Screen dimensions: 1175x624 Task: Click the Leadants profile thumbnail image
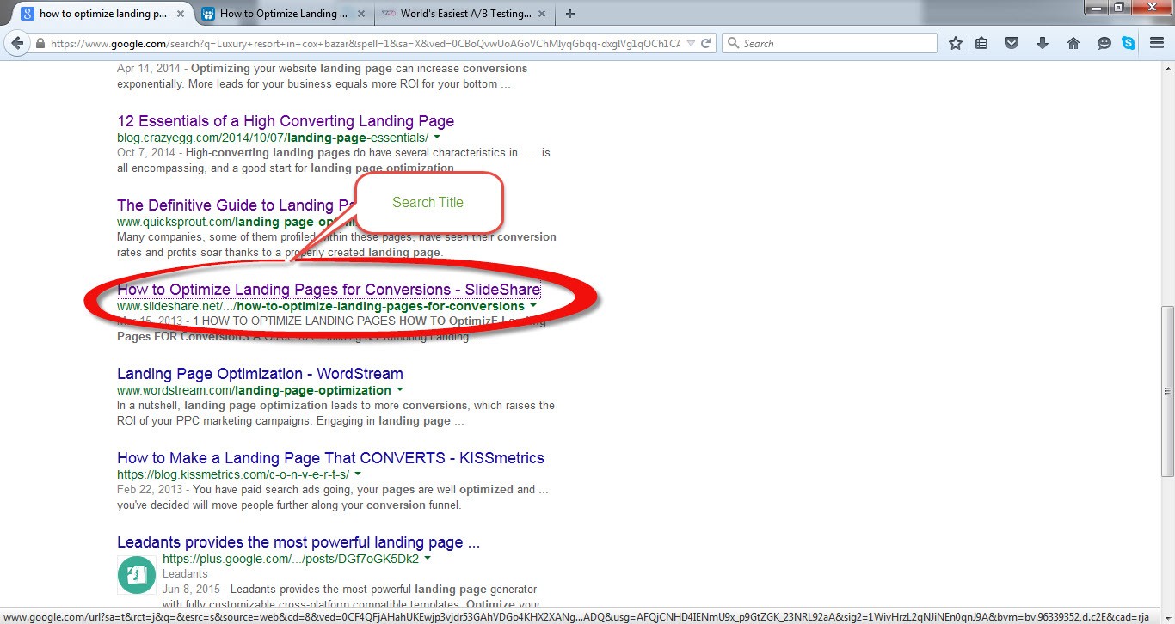tap(137, 575)
